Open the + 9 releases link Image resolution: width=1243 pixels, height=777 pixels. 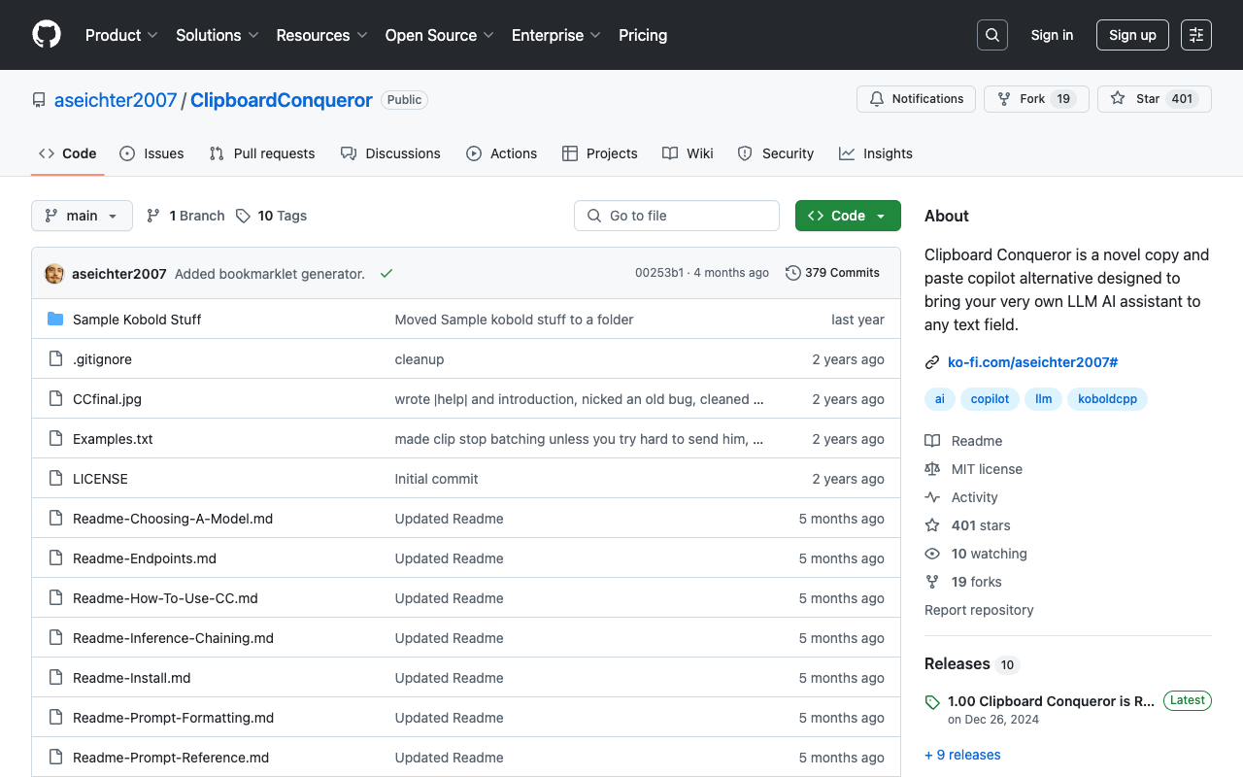click(x=962, y=755)
